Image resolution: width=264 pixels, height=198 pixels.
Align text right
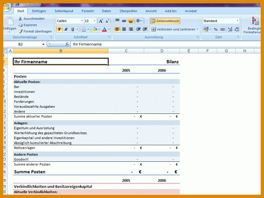130,29
